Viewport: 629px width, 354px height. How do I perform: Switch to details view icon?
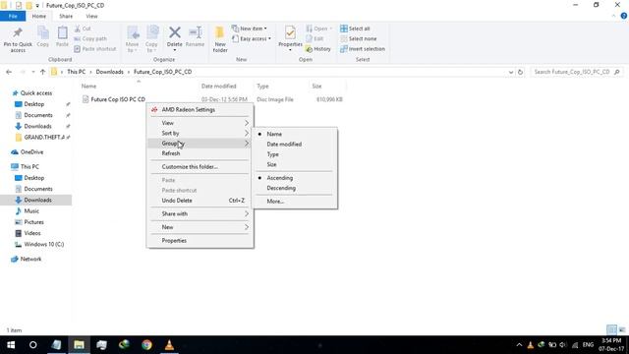tap(611, 330)
